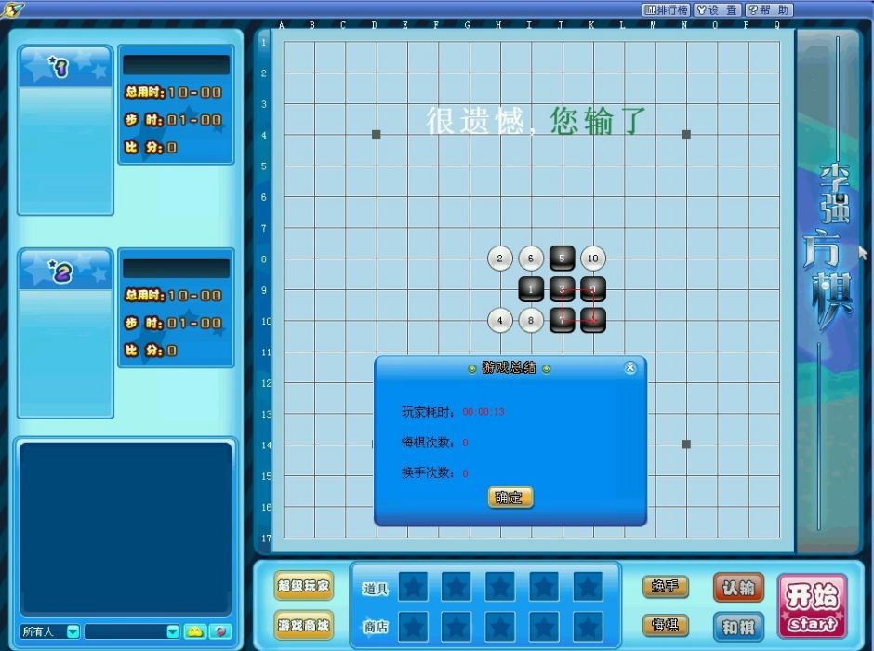The image size is (874, 651).
Task: Open the yellow emoticon picker
Action: coord(195,631)
